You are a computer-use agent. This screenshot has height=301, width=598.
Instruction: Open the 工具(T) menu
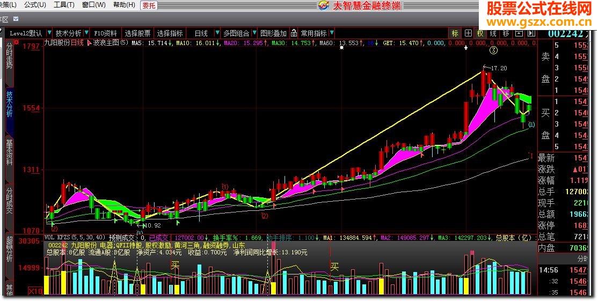pyautogui.click(x=64, y=5)
